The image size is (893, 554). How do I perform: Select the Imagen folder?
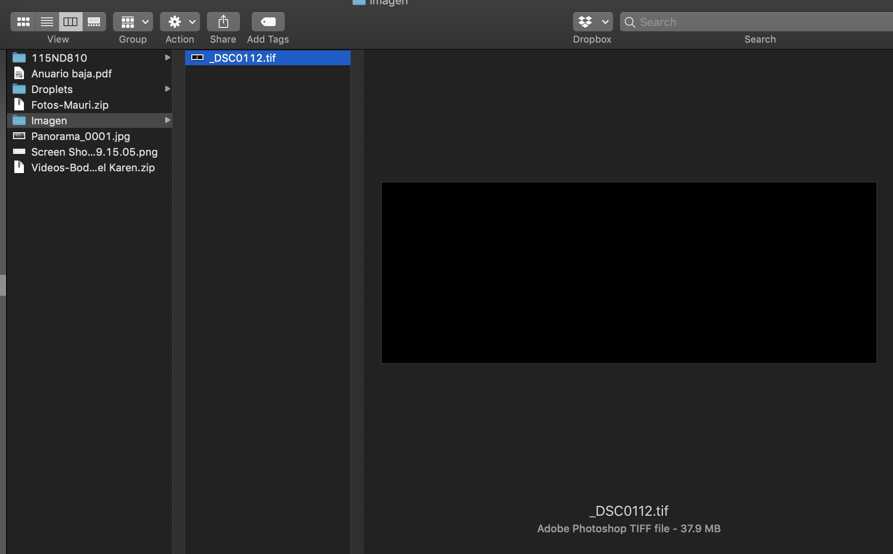49,120
